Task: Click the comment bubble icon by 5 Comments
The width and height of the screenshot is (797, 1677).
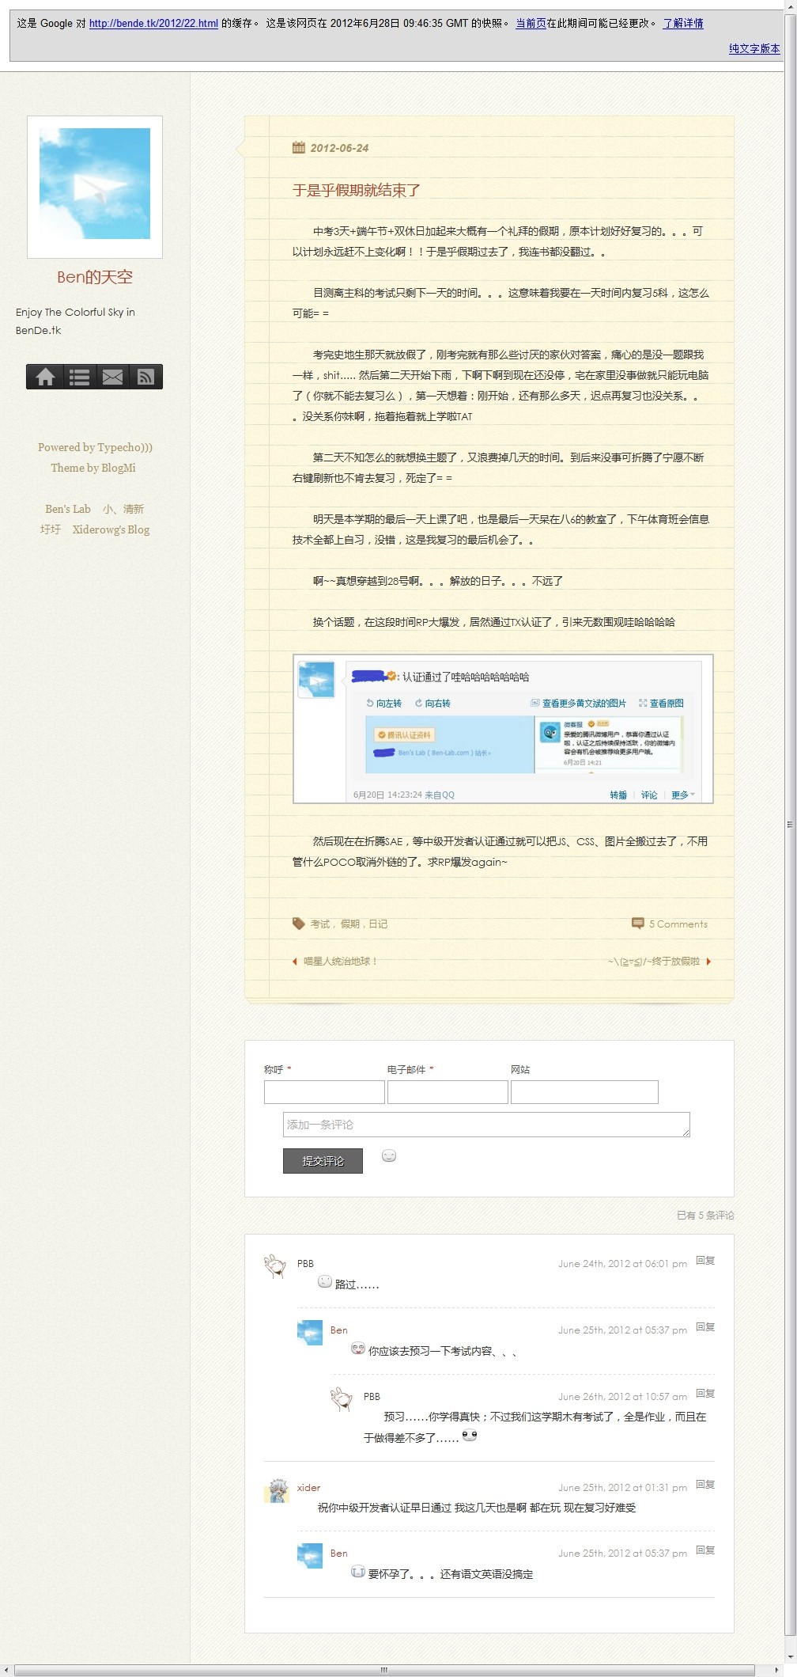Action: pyautogui.click(x=638, y=924)
